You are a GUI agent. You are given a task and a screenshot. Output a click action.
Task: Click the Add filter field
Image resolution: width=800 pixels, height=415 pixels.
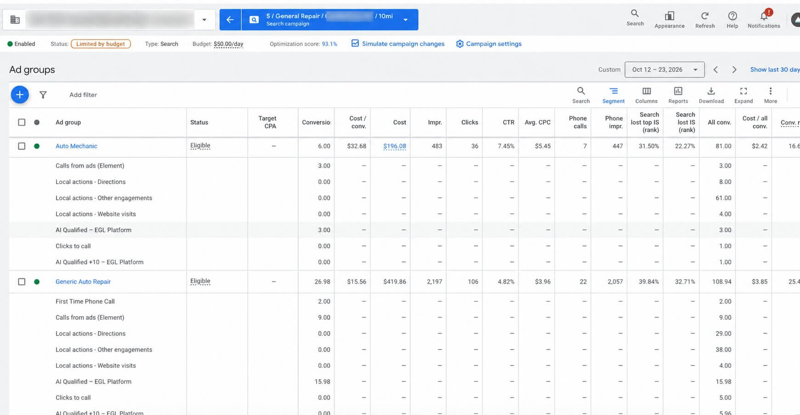(x=83, y=95)
